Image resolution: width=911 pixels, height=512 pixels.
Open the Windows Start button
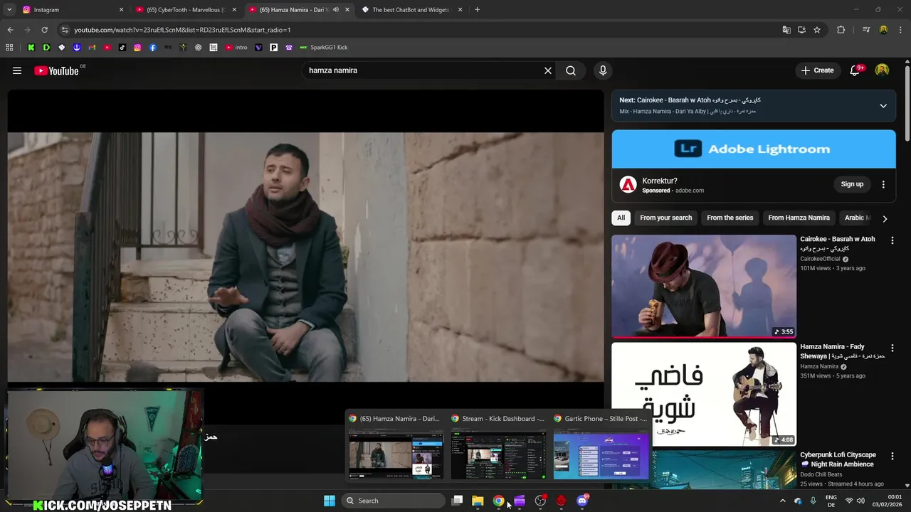pyautogui.click(x=330, y=501)
